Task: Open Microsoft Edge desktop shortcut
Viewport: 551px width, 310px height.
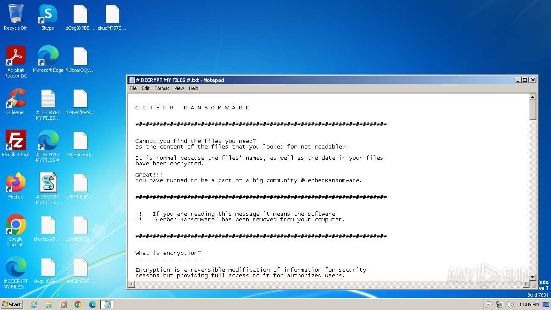Action: tap(48, 59)
